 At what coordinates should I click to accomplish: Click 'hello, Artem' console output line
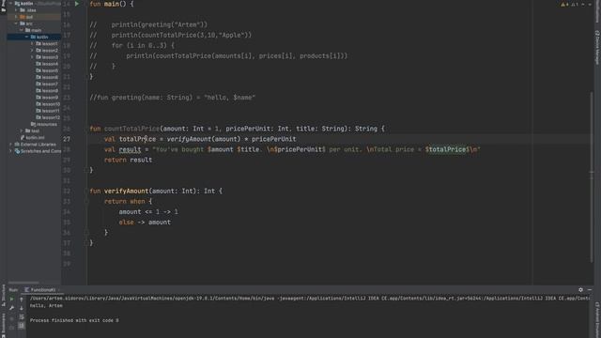46,306
